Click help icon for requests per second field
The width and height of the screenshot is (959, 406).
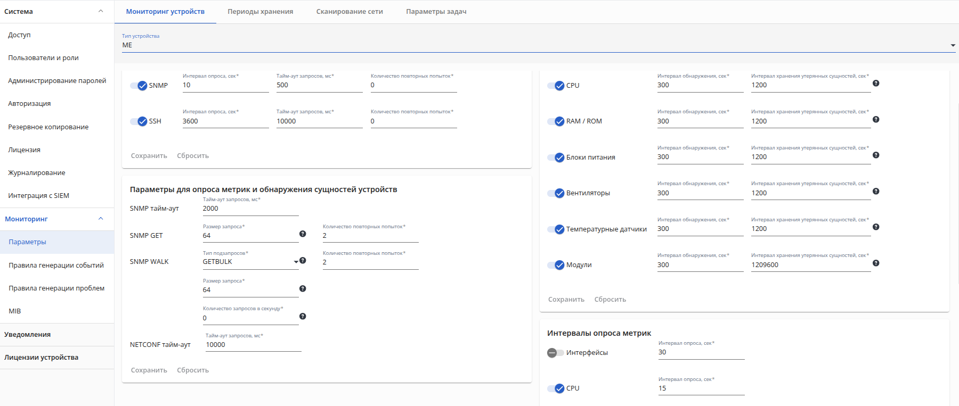303,316
